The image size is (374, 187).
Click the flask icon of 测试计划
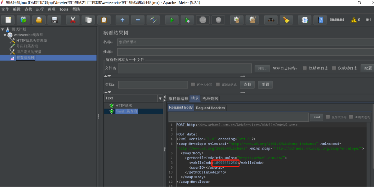coord(8,29)
